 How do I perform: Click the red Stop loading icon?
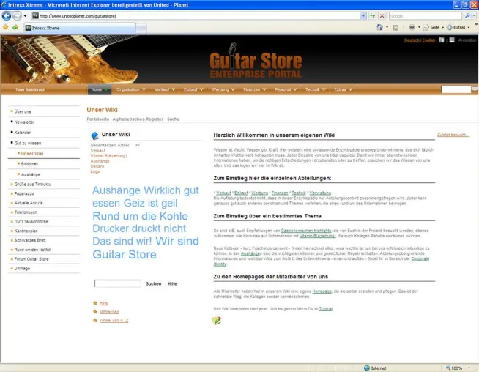pyautogui.click(x=382, y=16)
